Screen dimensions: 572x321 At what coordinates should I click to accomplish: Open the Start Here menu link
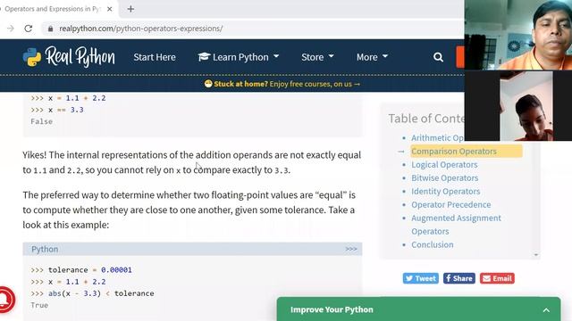[x=155, y=57]
